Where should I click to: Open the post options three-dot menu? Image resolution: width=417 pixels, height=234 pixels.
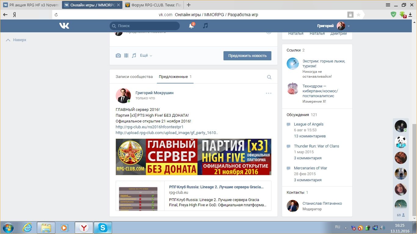coord(268,93)
